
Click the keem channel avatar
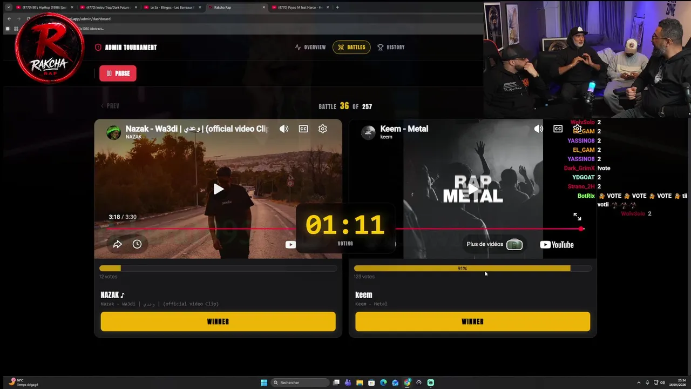click(x=368, y=132)
